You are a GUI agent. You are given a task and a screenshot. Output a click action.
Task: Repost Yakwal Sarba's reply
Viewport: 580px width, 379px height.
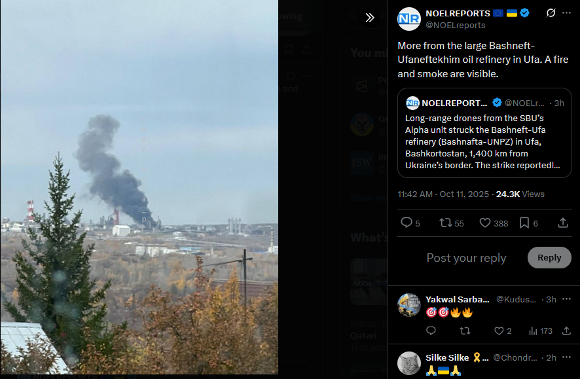click(x=465, y=331)
